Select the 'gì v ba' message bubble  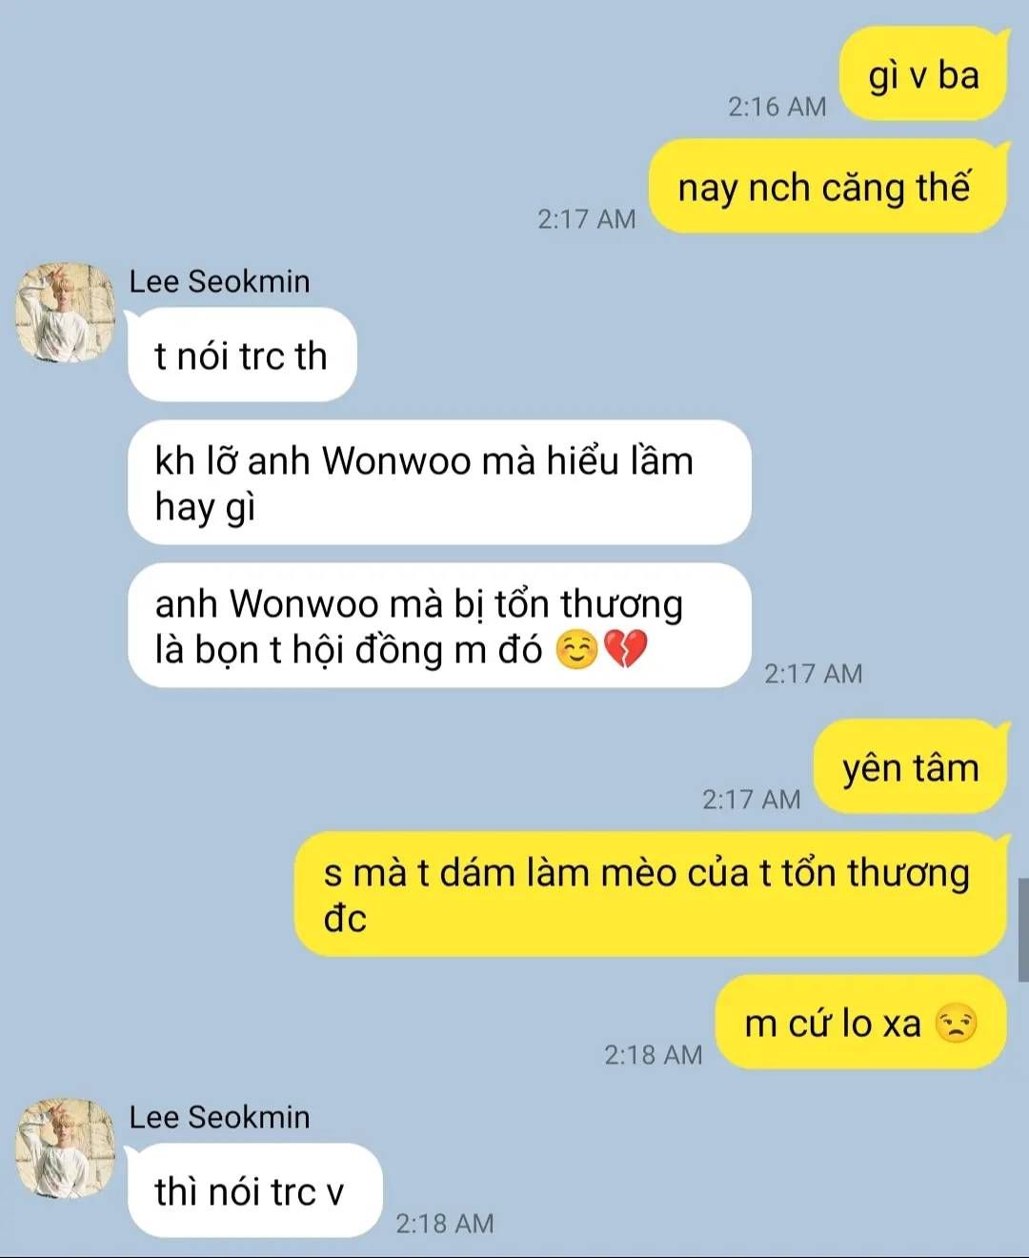point(923,74)
